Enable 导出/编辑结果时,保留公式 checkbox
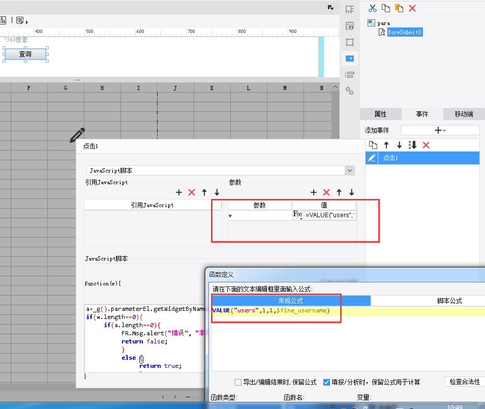This screenshot has height=409, width=485. click(238, 383)
